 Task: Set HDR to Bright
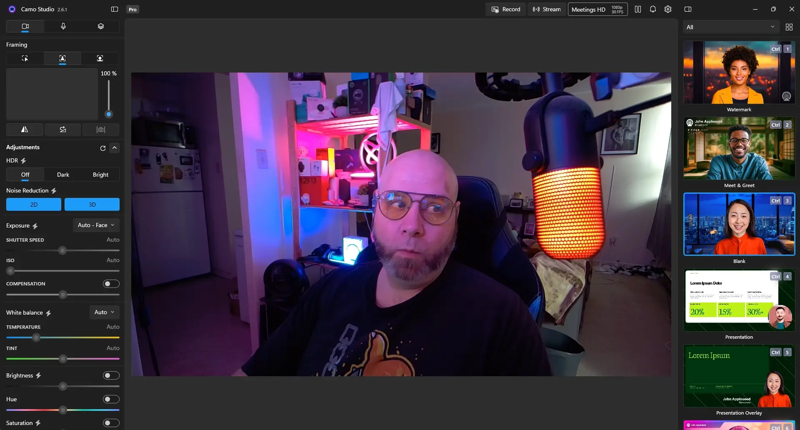(x=100, y=175)
